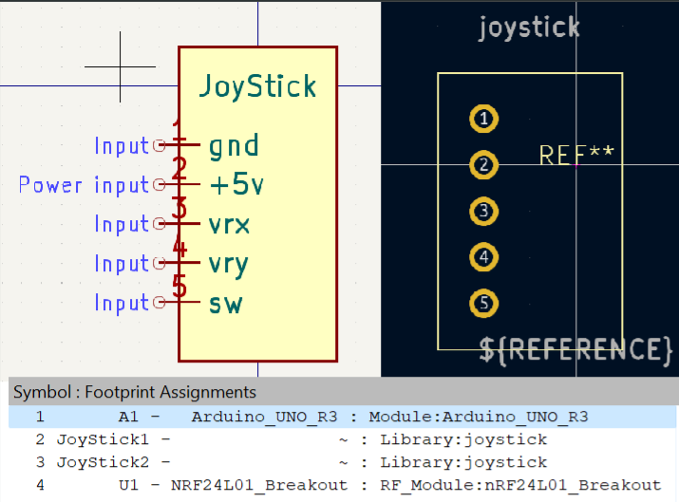This screenshot has height=502, width=679.
Task: Click the ${REFERENCE} footprint text
Action: 575,350
